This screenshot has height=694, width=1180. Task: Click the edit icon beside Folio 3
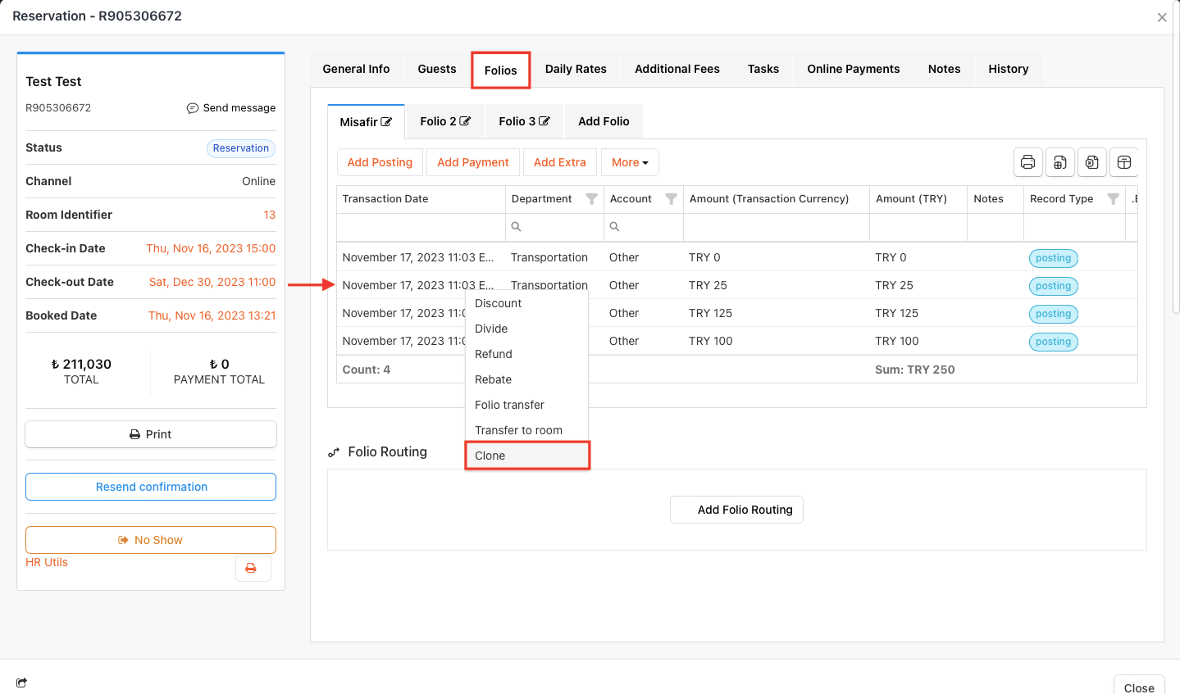[544, 121]
